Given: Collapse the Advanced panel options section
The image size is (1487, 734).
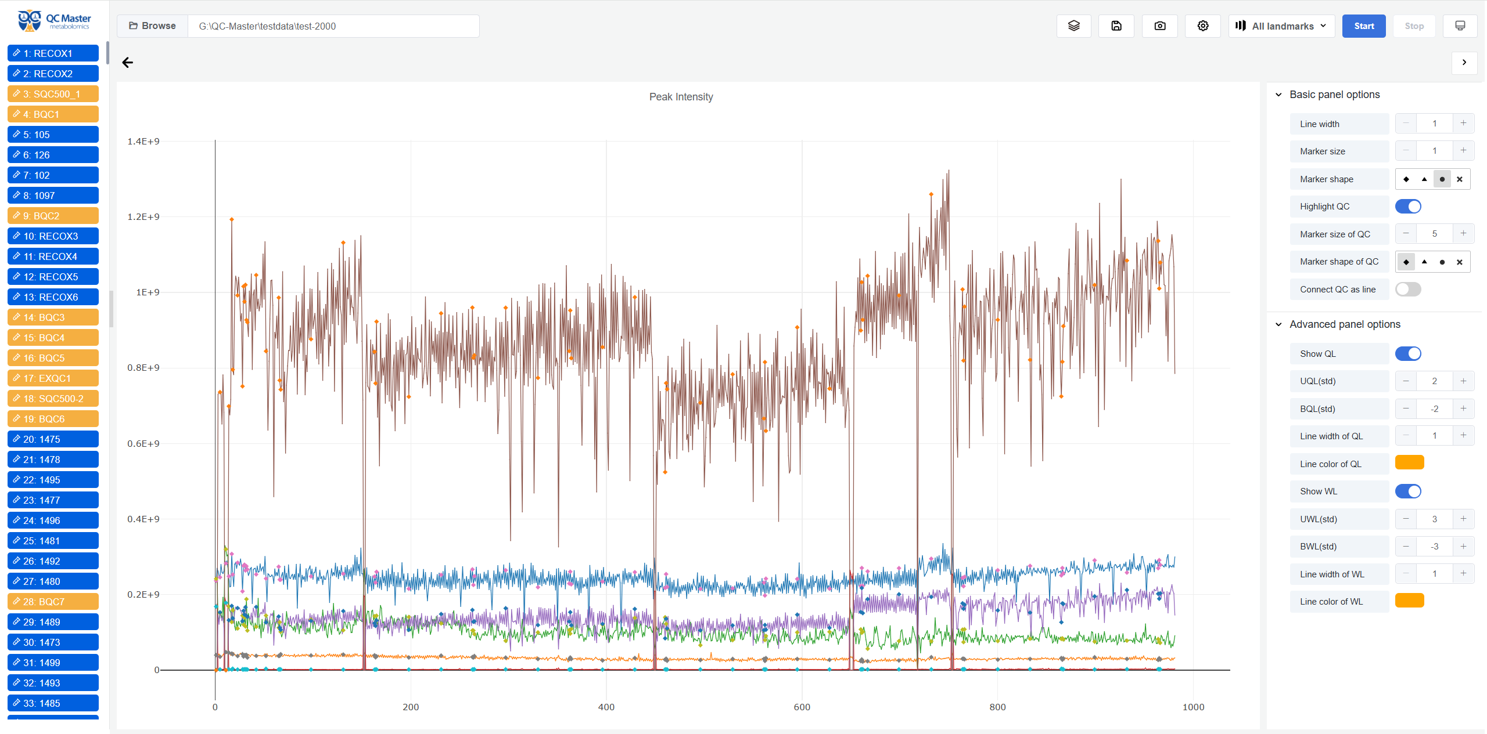Looking at the screenshot, I should pos(1278,324).
